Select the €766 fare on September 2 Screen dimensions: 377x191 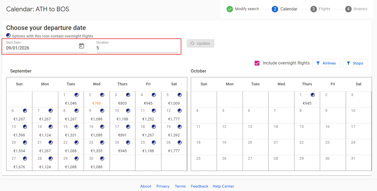[x=97, y=103]
